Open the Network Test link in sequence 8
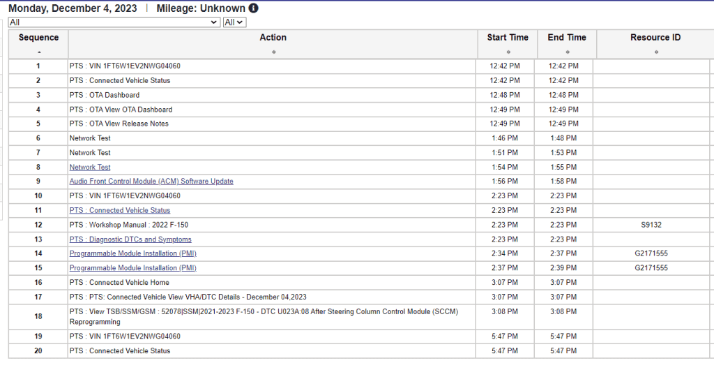The width and height of the screenshot is (714, 377). [x=90, y=168]
